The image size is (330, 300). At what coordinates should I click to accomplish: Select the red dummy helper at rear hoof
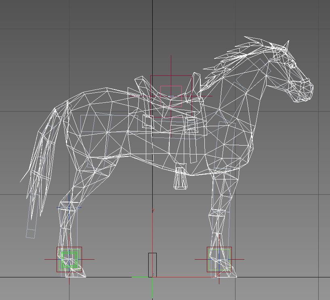point(69,248)
